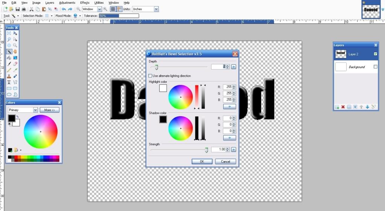Select the Eraser tool
385x211 pixels.
coord(15,64)
